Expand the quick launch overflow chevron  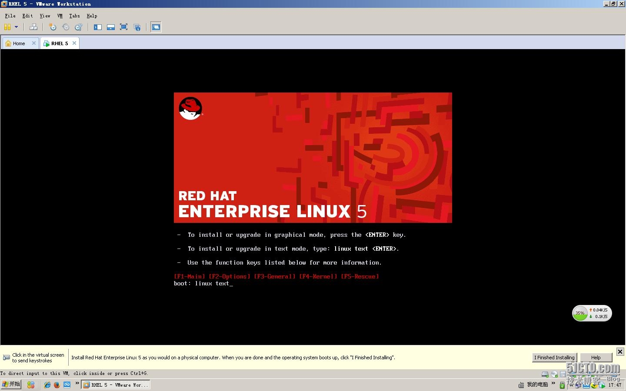pos(77,383)
